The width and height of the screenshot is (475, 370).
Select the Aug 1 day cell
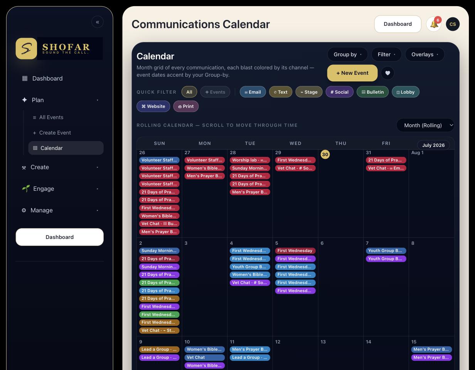coord(431,193)
